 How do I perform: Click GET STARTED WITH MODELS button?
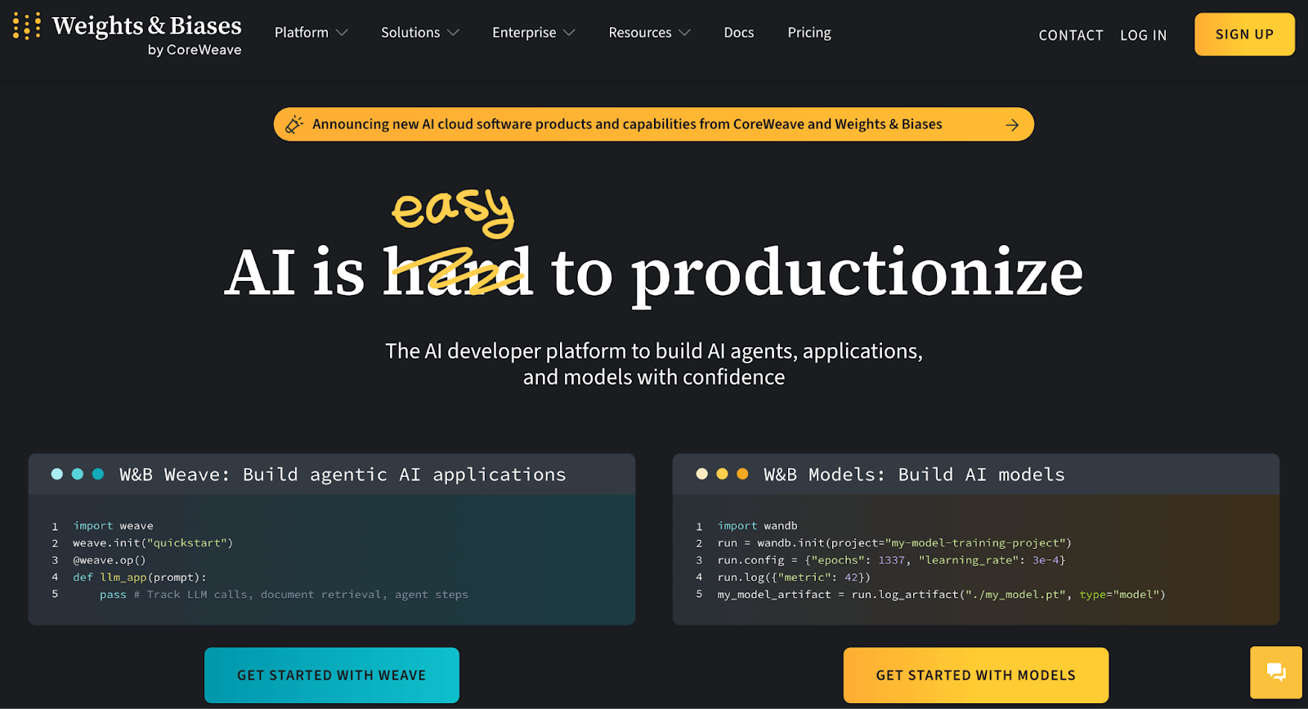click(975, 675)
